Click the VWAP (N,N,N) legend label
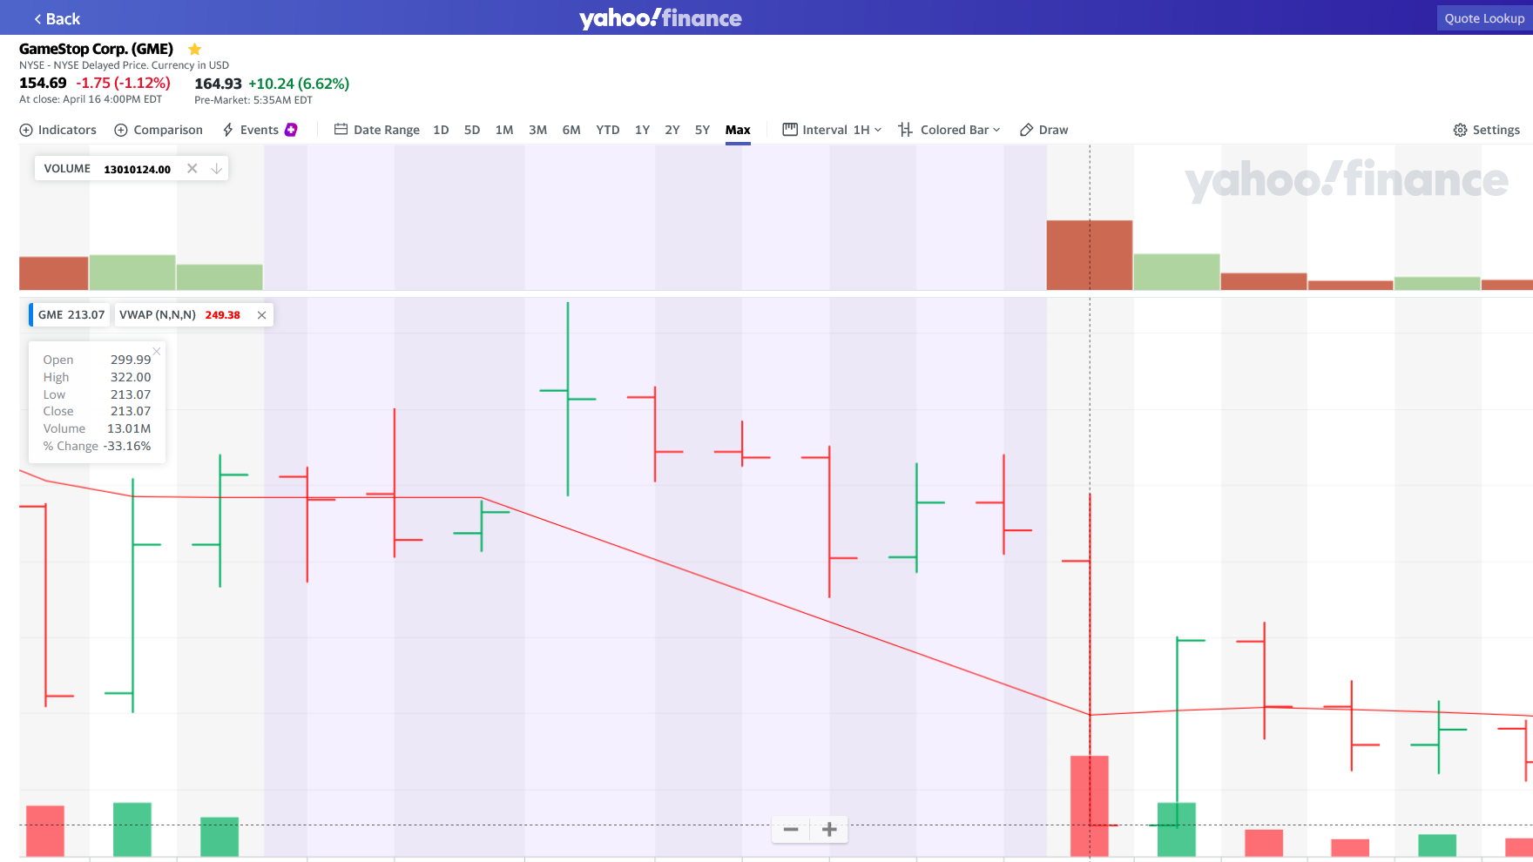 point(158,314)
